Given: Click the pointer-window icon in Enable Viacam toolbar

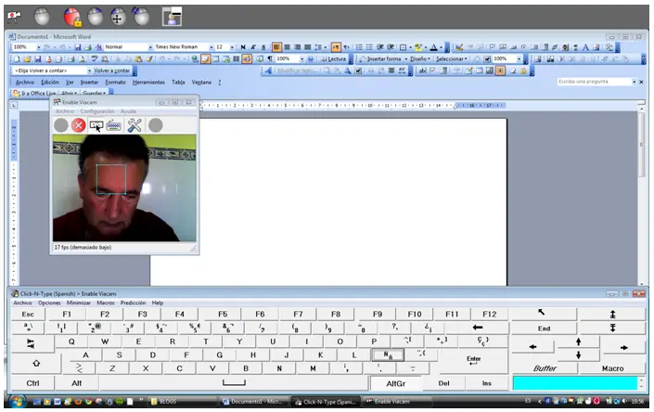Looking at the screenshot, I should 96,125.
